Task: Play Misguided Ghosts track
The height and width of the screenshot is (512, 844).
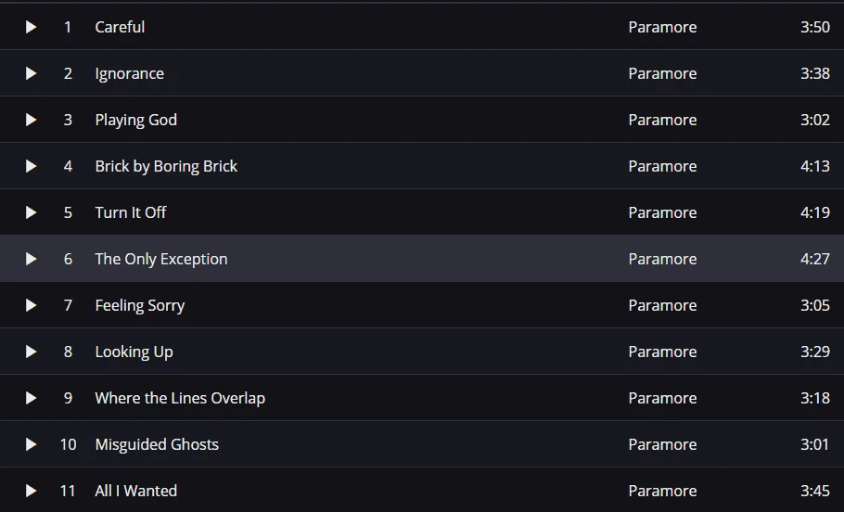Action: [x=32, y=444]
